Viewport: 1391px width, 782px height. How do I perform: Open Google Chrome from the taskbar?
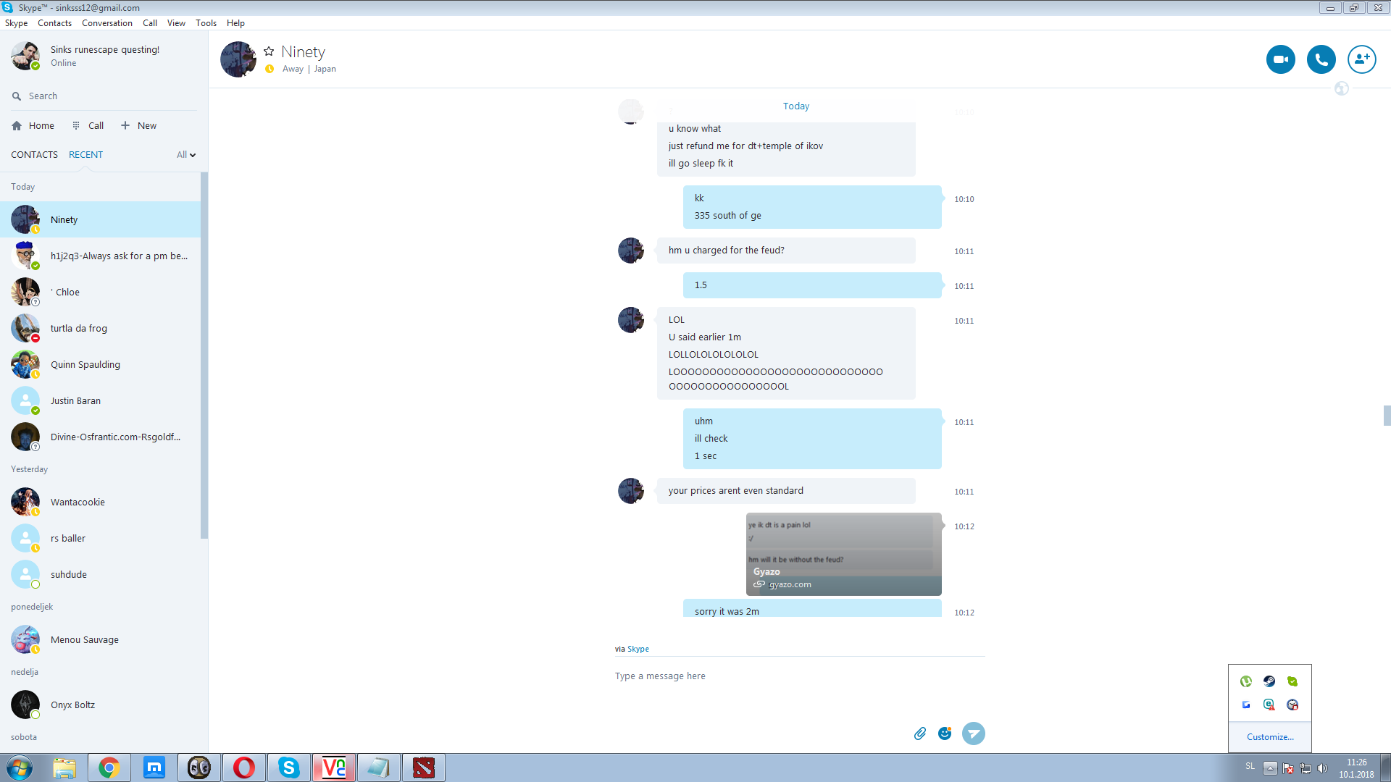pos(109,768)
